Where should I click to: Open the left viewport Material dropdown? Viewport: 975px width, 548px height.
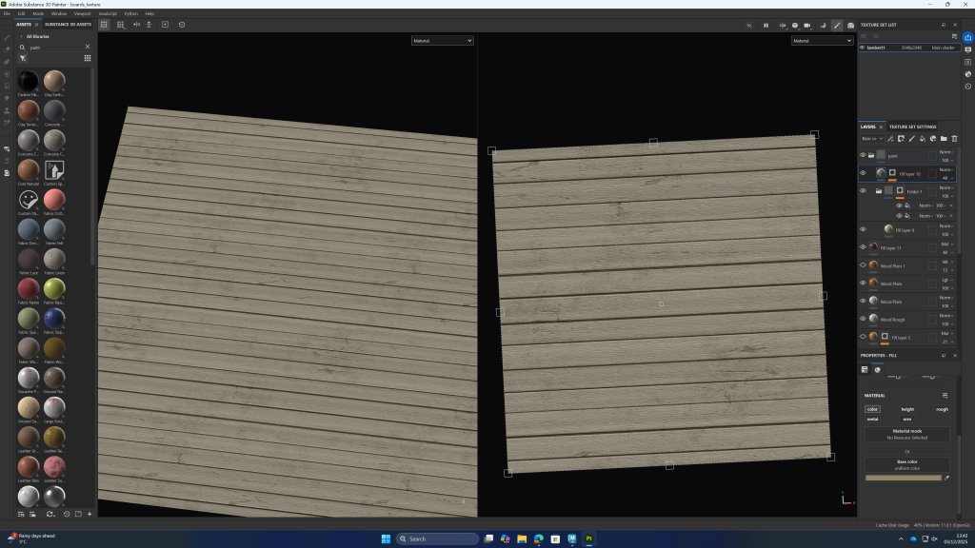442,41
